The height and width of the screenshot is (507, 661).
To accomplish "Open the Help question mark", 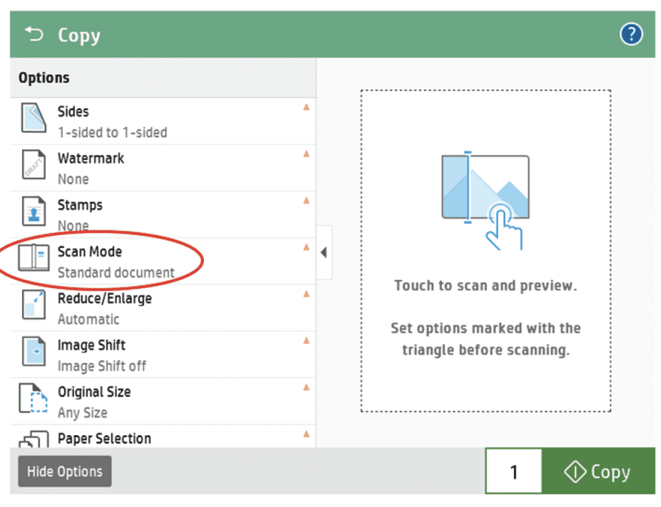I will point(631,34).
